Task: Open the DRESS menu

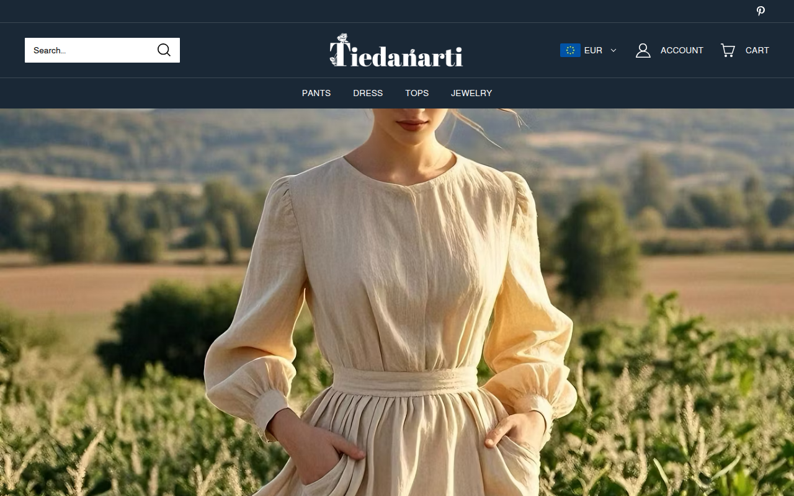Action: tap(368, 93)
